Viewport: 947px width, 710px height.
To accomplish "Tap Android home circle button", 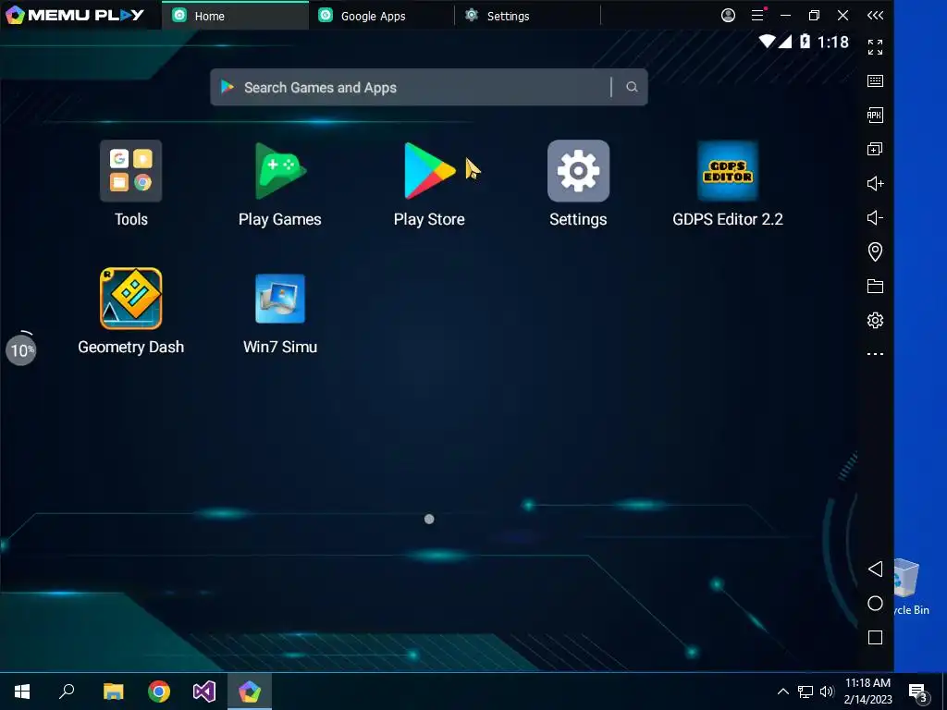I will click(x=875, y=603).
